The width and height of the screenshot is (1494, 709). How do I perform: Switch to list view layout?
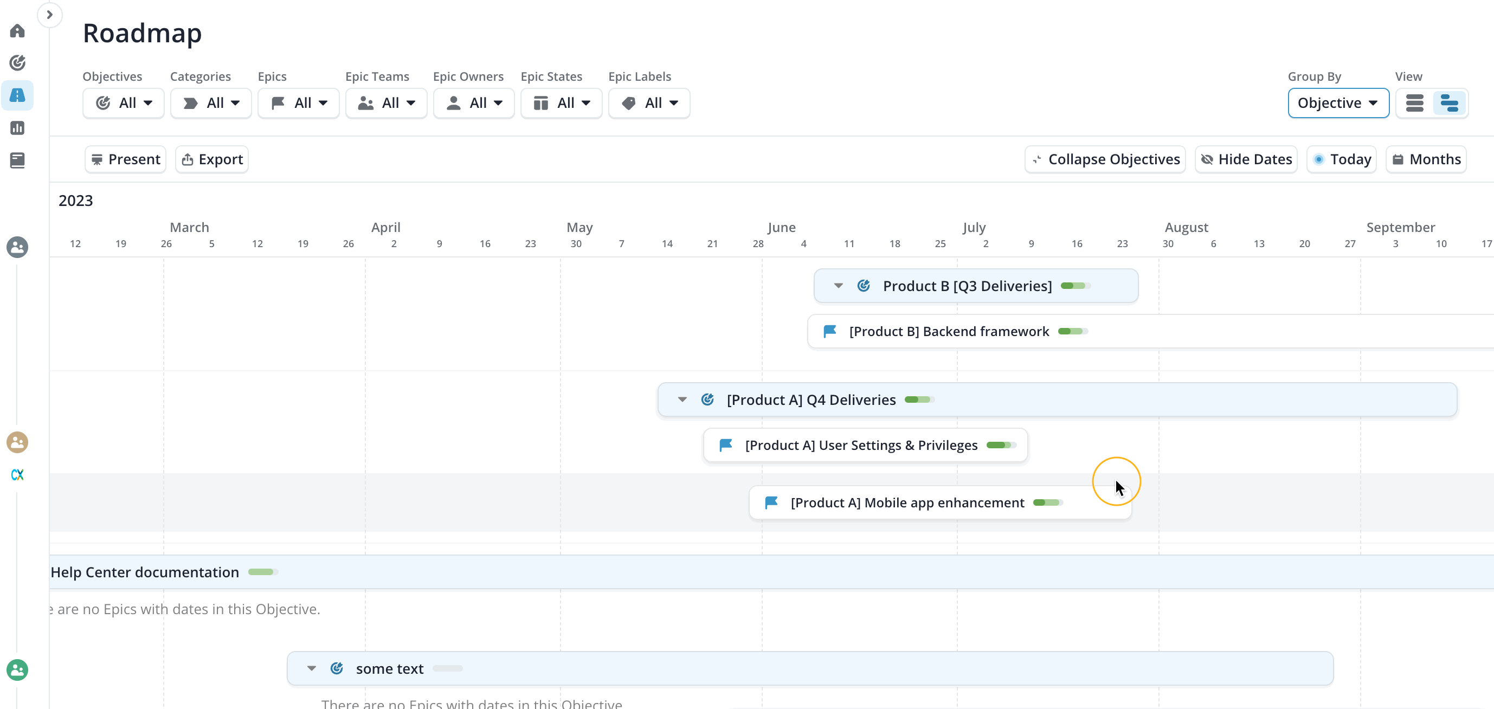coord(1414,102)
